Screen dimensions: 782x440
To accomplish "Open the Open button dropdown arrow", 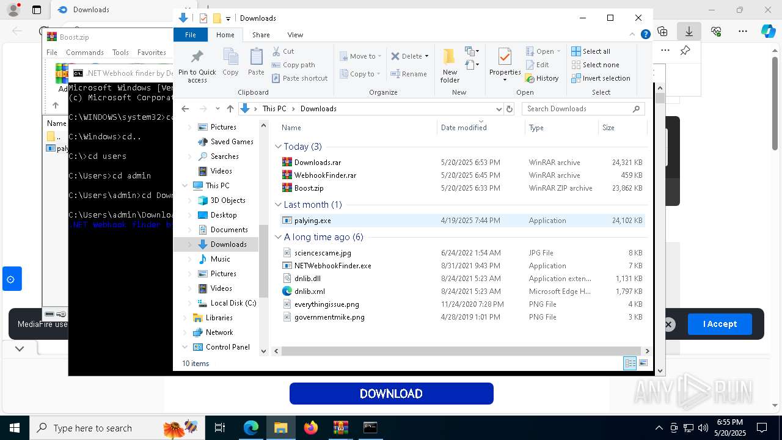I will coord(558,52).
